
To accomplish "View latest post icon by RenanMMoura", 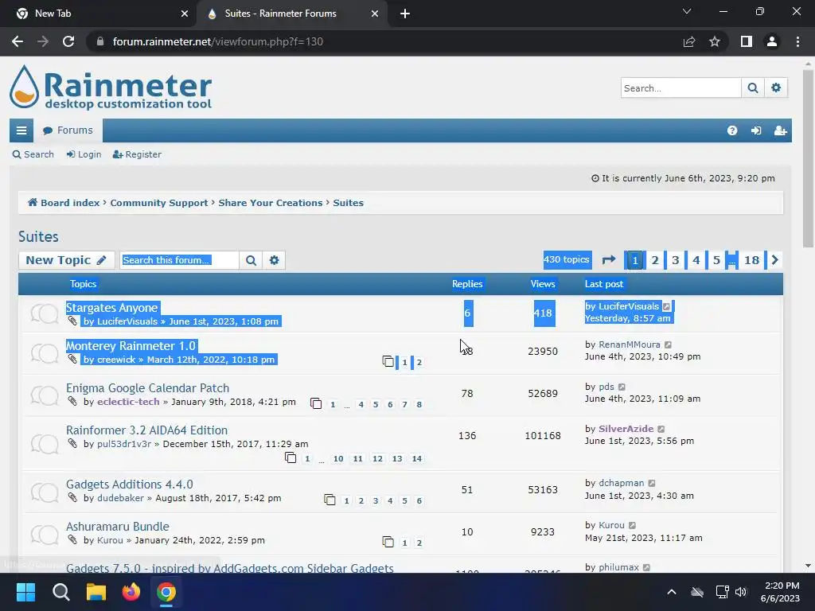I will point(669,345).
